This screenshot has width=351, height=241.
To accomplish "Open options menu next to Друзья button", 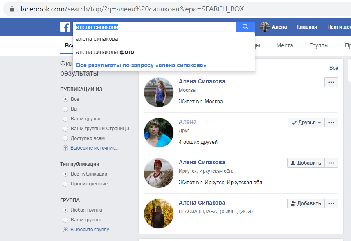I will pyautogui.click(x=331, y=123).
